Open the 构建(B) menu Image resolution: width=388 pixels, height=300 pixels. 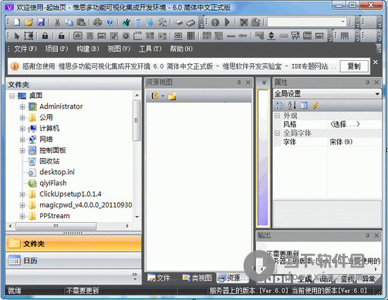88,49
